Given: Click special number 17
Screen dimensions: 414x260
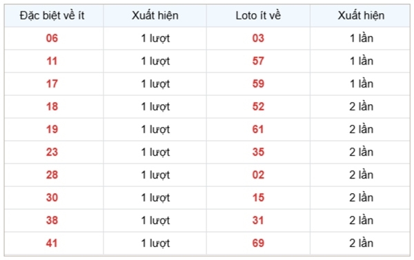Looking at the screenshot, I should coord(52,83).
